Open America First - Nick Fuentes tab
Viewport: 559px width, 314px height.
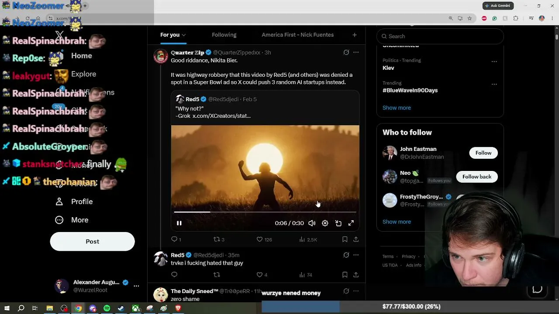297,35
